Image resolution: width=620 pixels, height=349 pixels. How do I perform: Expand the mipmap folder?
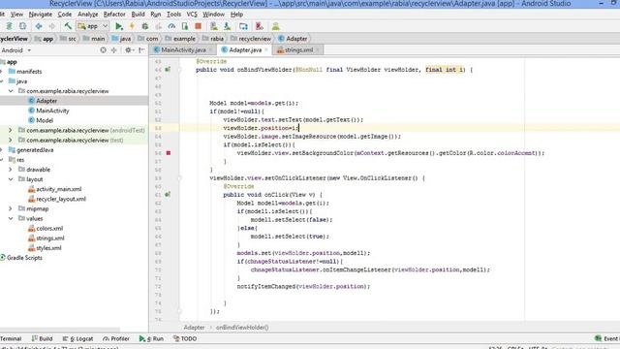click(x=11, y=208)
